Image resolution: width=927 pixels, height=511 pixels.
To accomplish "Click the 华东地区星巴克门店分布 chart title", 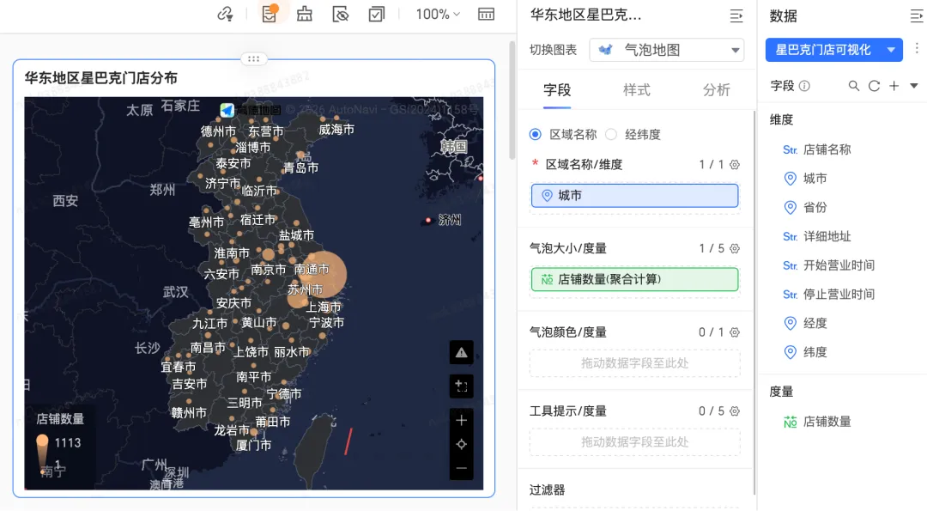I will tap(101, 78).
